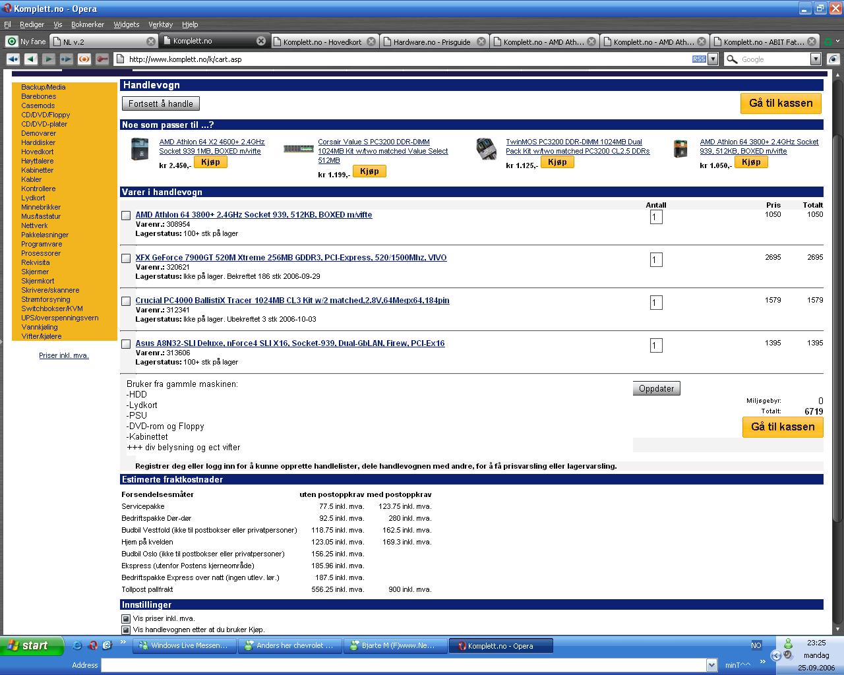Click the TwinMOS memory product thumbnail
Screen dimensions: 844x675
pyautogui.click(x=486, y=149)
